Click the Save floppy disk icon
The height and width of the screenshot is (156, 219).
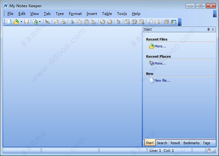(26, 22)
